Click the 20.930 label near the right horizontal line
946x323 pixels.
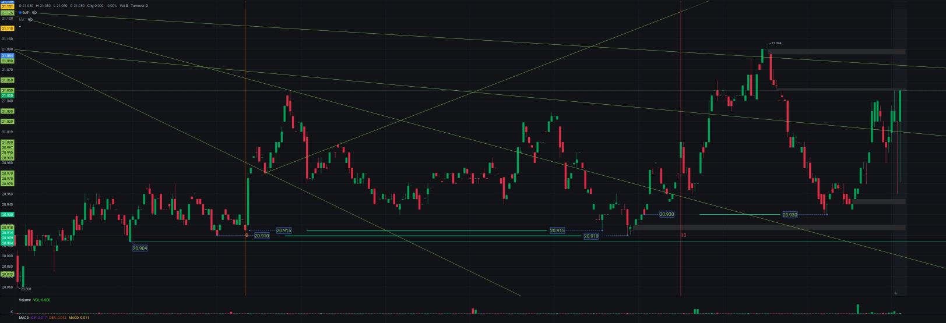pyautogui.click(x=790, y=215)
